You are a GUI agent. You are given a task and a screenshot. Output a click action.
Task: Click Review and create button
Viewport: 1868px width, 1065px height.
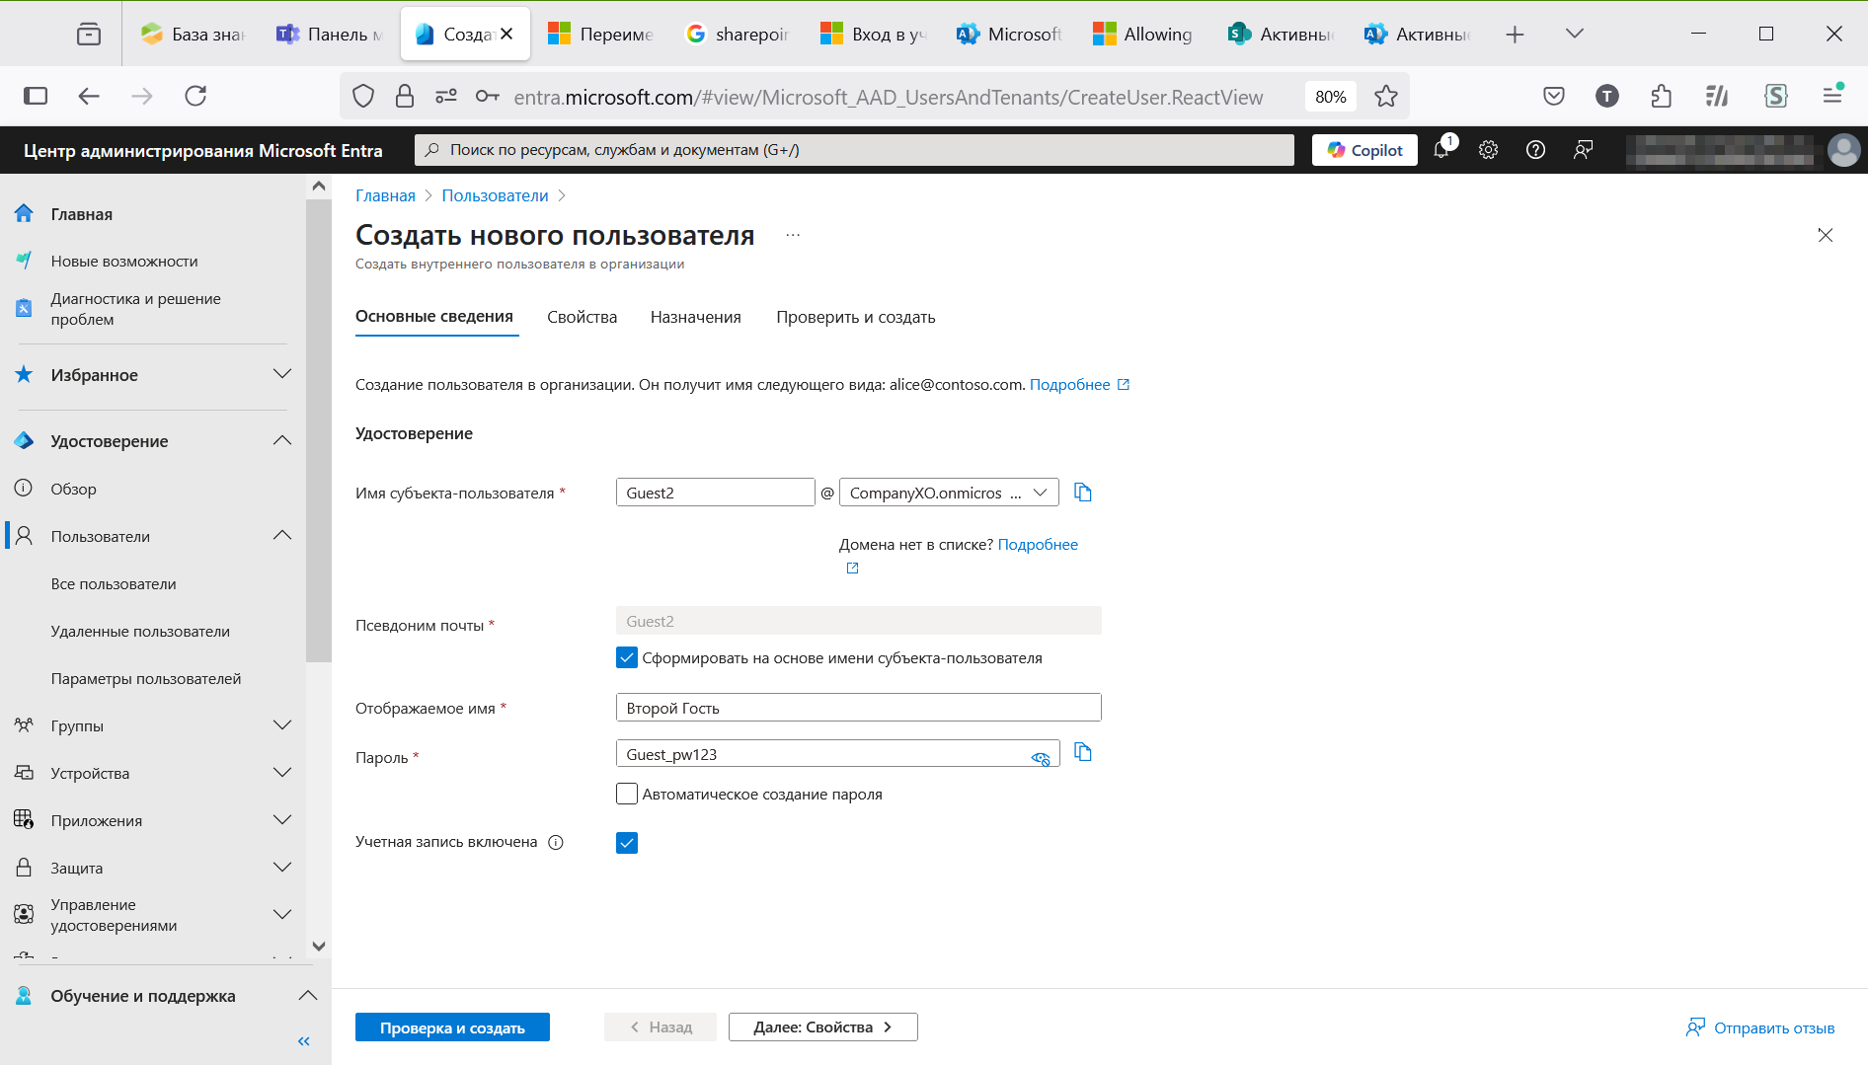[452, 1027]
